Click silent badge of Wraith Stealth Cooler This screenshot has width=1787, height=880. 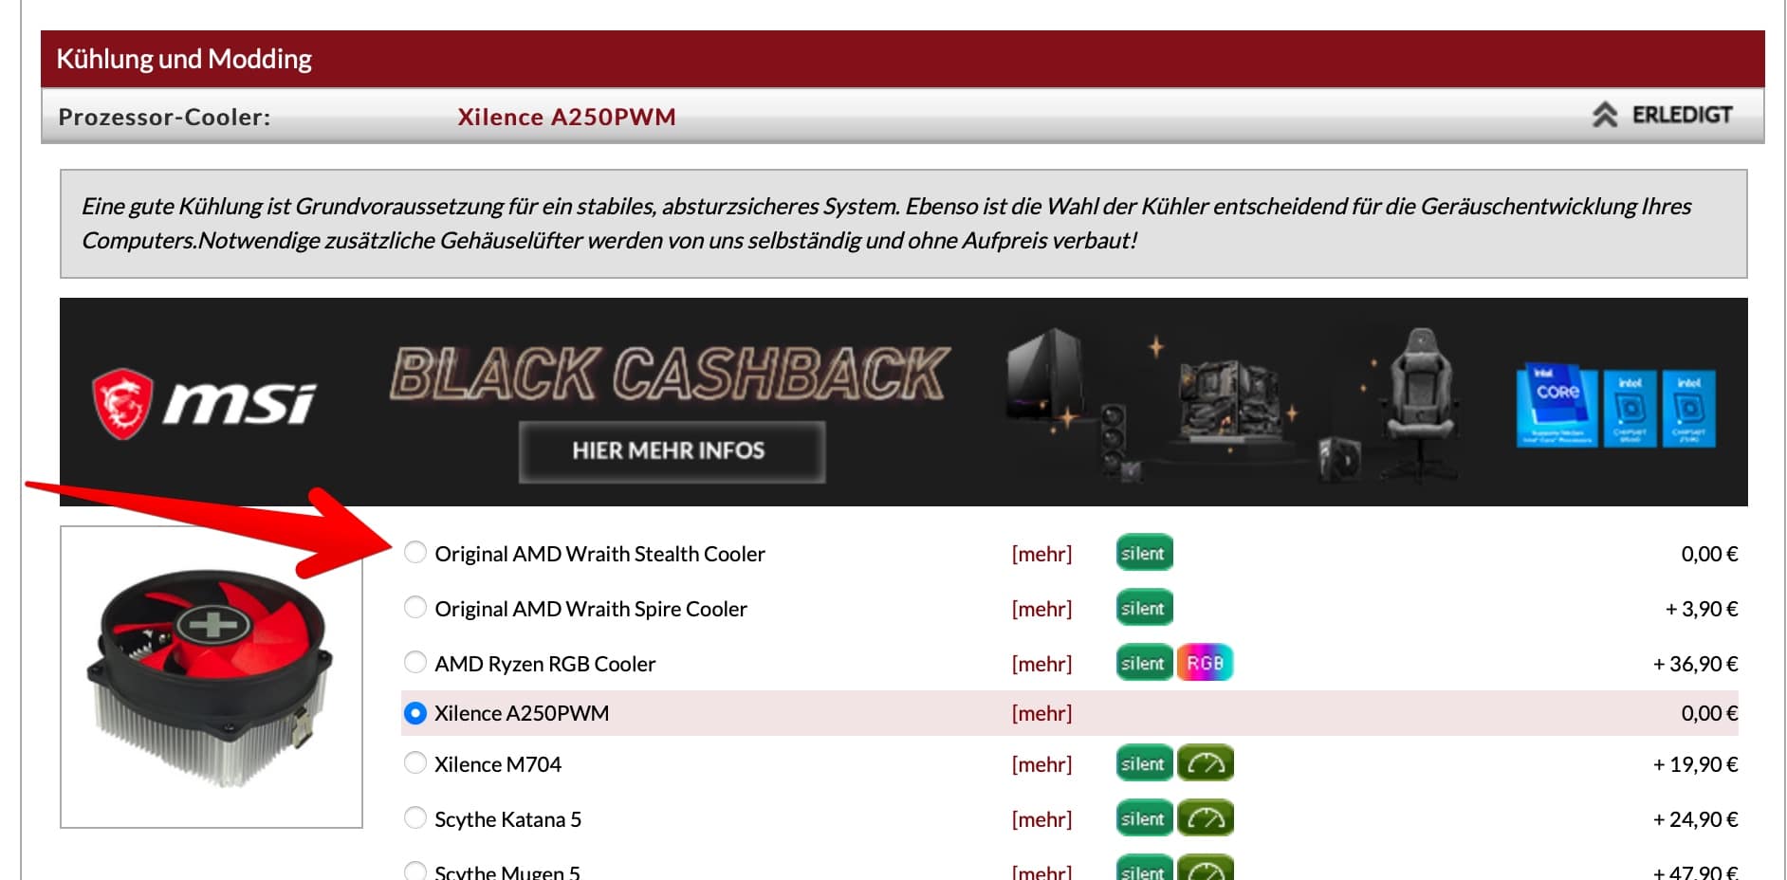point(1144,553)
